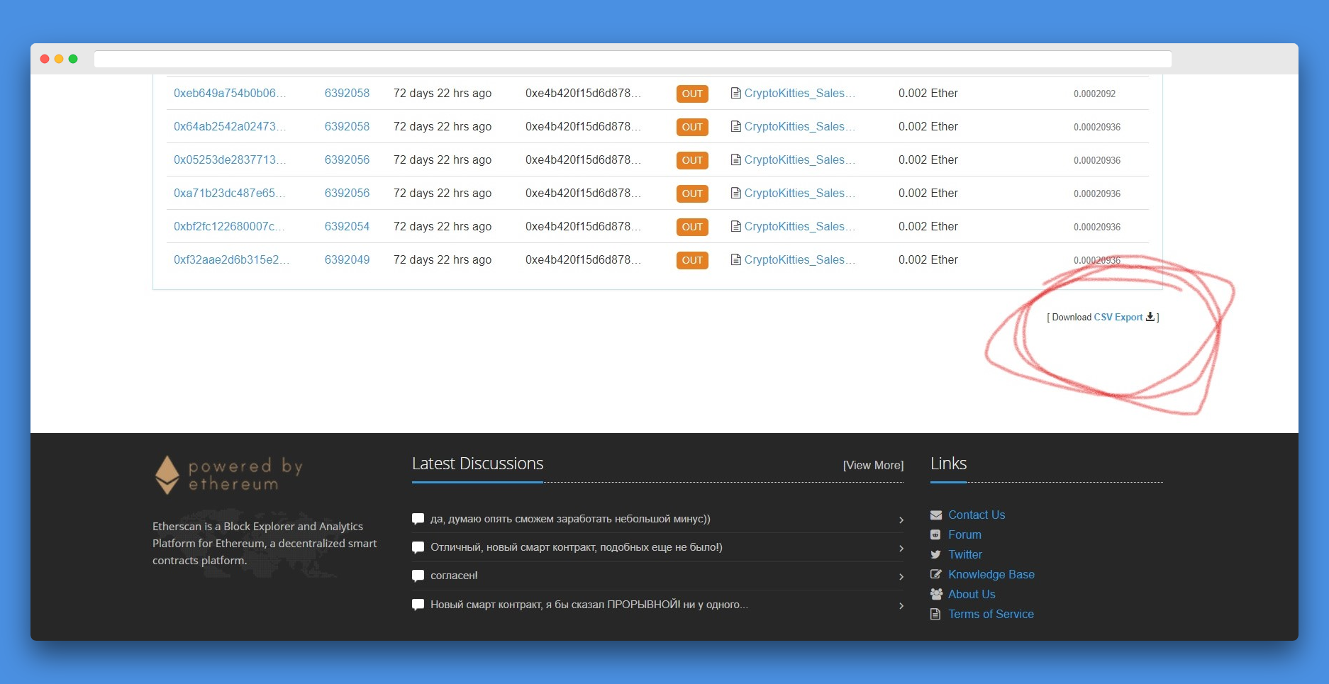Click contract file icon in 0xeb649a754b0b06 row
The height and width of the screenshot is (684, 1329).
(x=736, y=93)
